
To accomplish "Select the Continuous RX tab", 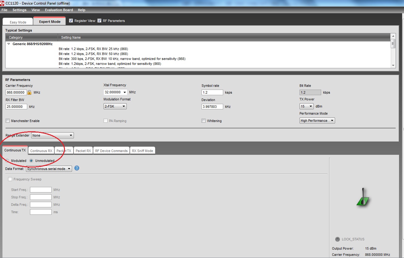I will pos(41,151).
